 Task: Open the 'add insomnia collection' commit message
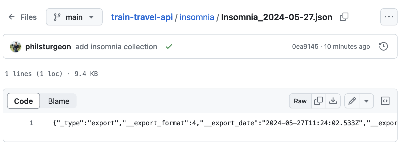click(116, 47)
